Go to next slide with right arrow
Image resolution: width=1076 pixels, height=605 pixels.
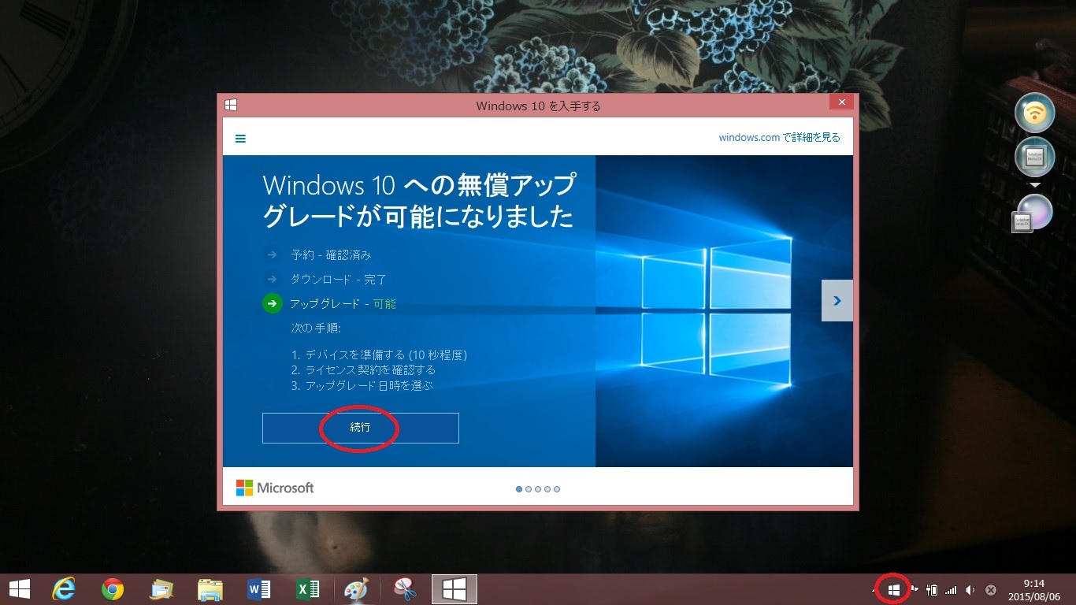coord(837,300)
